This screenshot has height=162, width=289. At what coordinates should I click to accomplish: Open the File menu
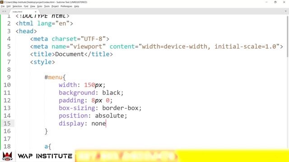click(3, 6)
